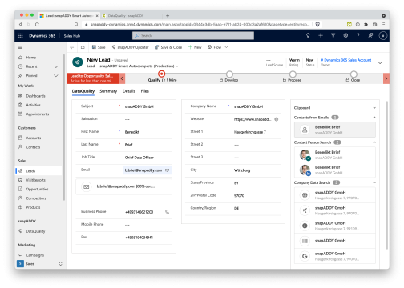Open Dashboards in the sidebar

point(35,96)
